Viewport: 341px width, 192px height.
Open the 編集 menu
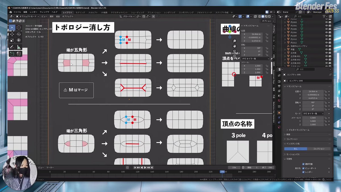26,12
